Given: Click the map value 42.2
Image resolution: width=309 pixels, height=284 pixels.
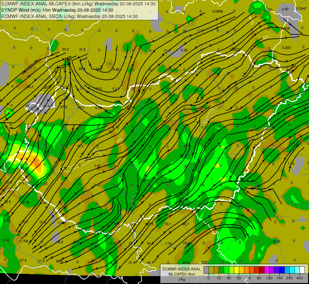Looking at the screenshot, I should tap(29, 106).
